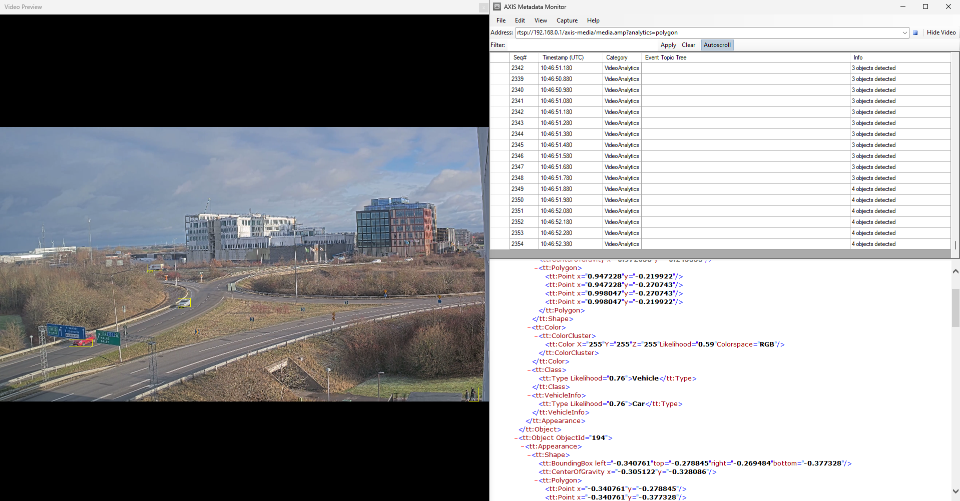Select the row with Seq# 2346
The width and height of the screenshot is (960, 501).
[720, 156]
